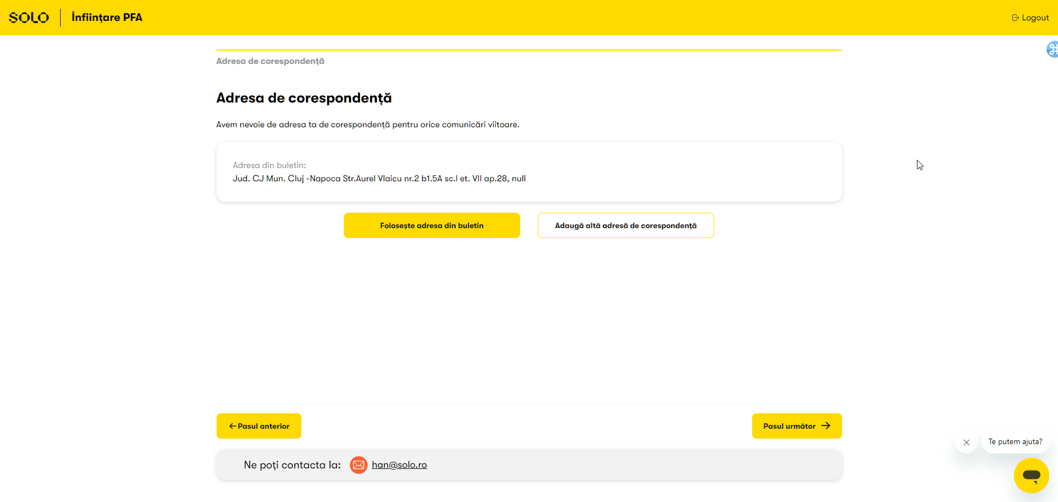Choose 'Adaugă altă adresă de corespondență'
Image resolution: width=1058 pixels, height=502 pixels.
point(625,225)
